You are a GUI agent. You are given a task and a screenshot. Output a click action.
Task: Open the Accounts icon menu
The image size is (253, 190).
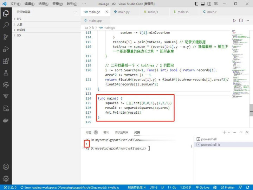[6, 167]
